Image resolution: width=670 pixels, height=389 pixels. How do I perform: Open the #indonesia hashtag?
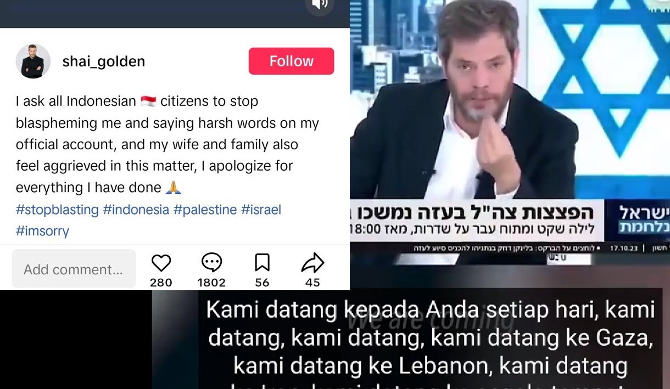tap(136, 210)
